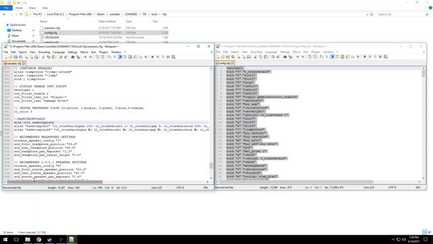The image size is (433, 244).
Task: Open Explorer recent locations dropdown arrow beside Forward
Action: click(x=16, y=14)
